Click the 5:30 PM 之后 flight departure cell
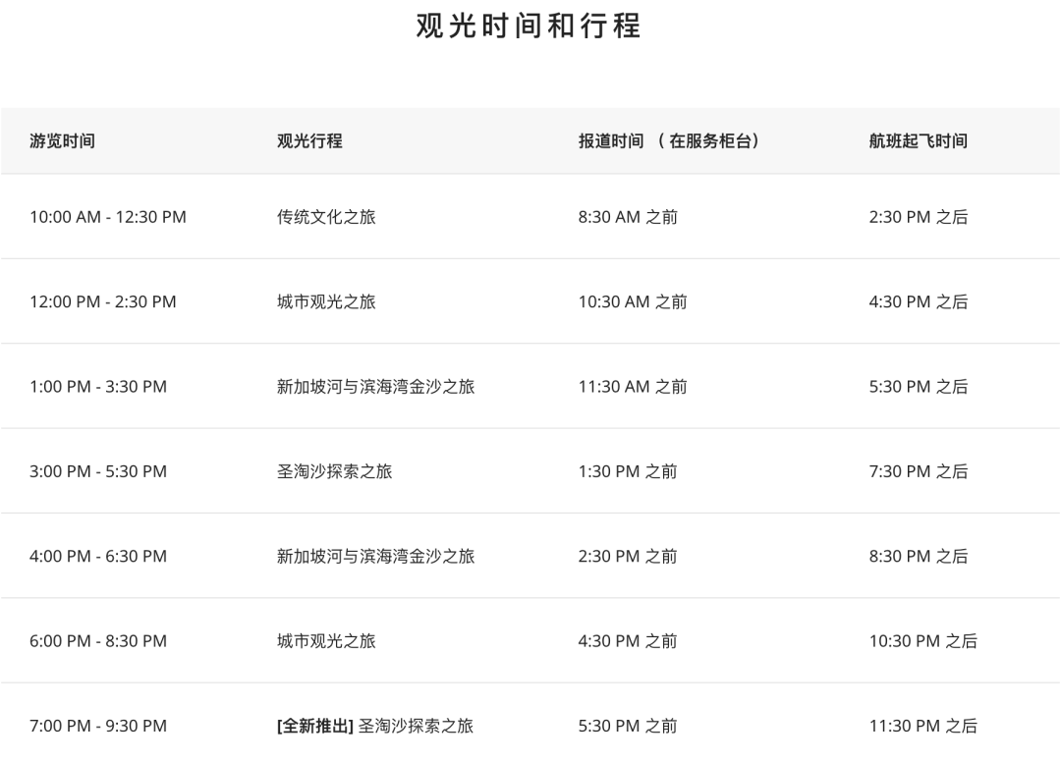 point(919,386)
